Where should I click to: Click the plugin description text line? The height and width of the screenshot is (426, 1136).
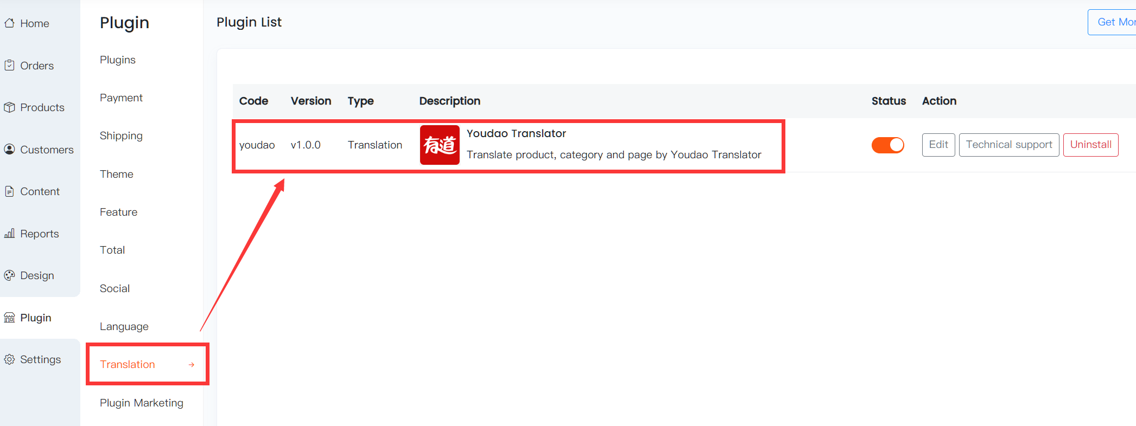[x=614, y=154]
